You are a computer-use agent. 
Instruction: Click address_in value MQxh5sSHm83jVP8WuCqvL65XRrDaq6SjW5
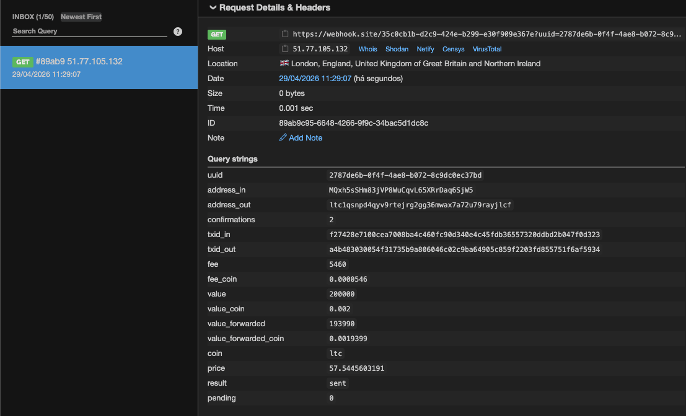coord(401,190)
